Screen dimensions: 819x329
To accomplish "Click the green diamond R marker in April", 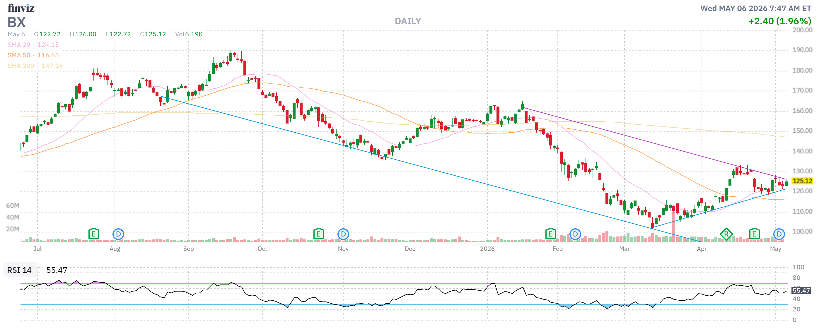I will [x=726, y=234].
